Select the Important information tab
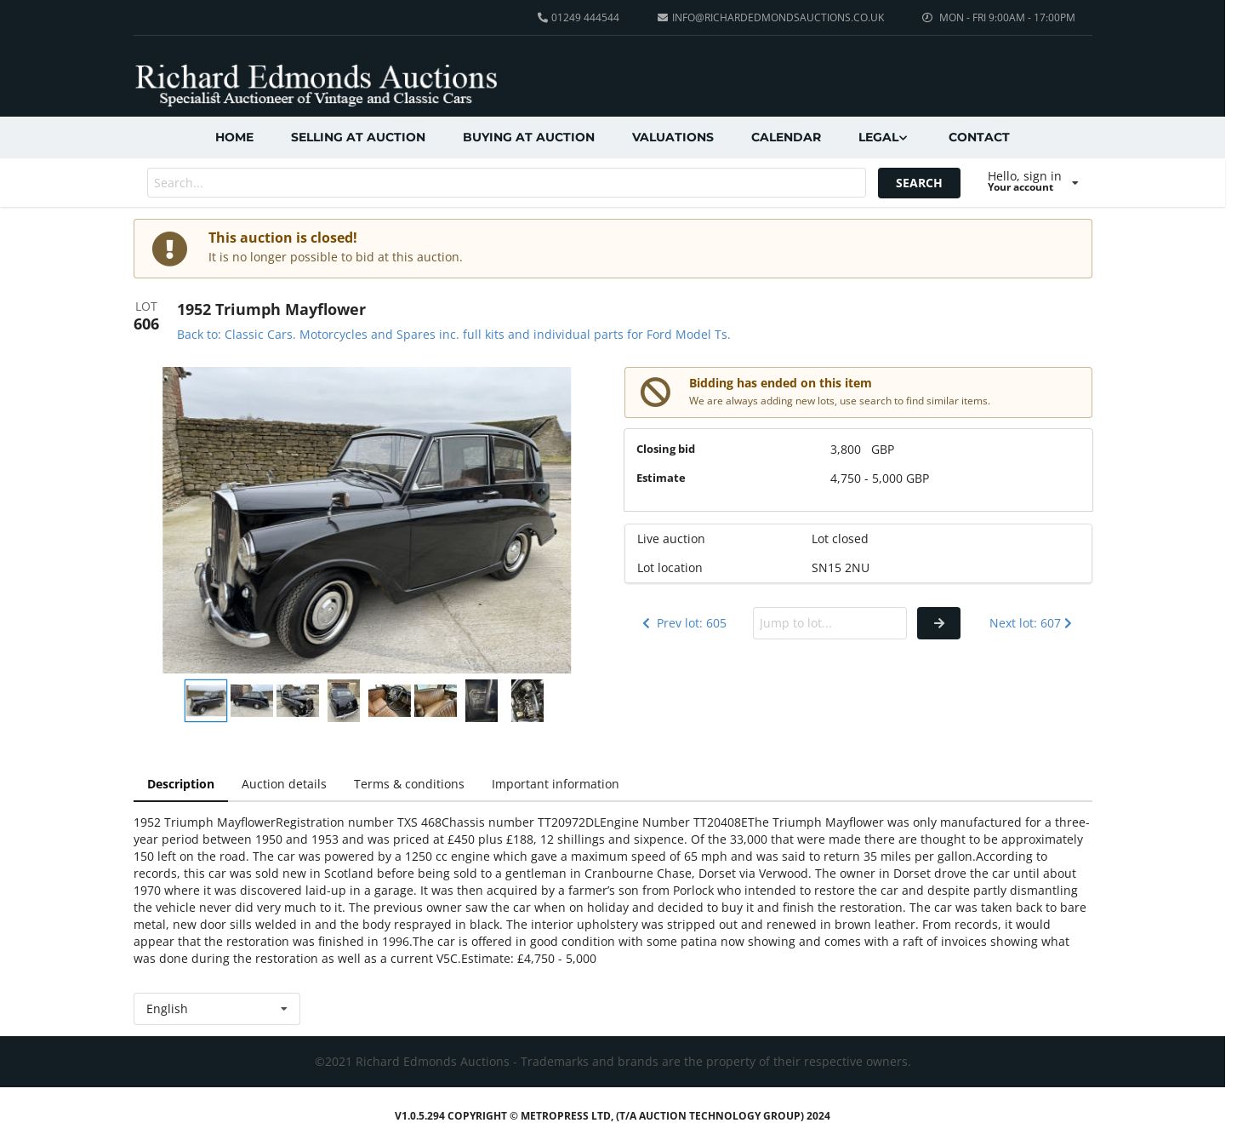Viewport: 1237px width, 1123px height. click(556, 784)
